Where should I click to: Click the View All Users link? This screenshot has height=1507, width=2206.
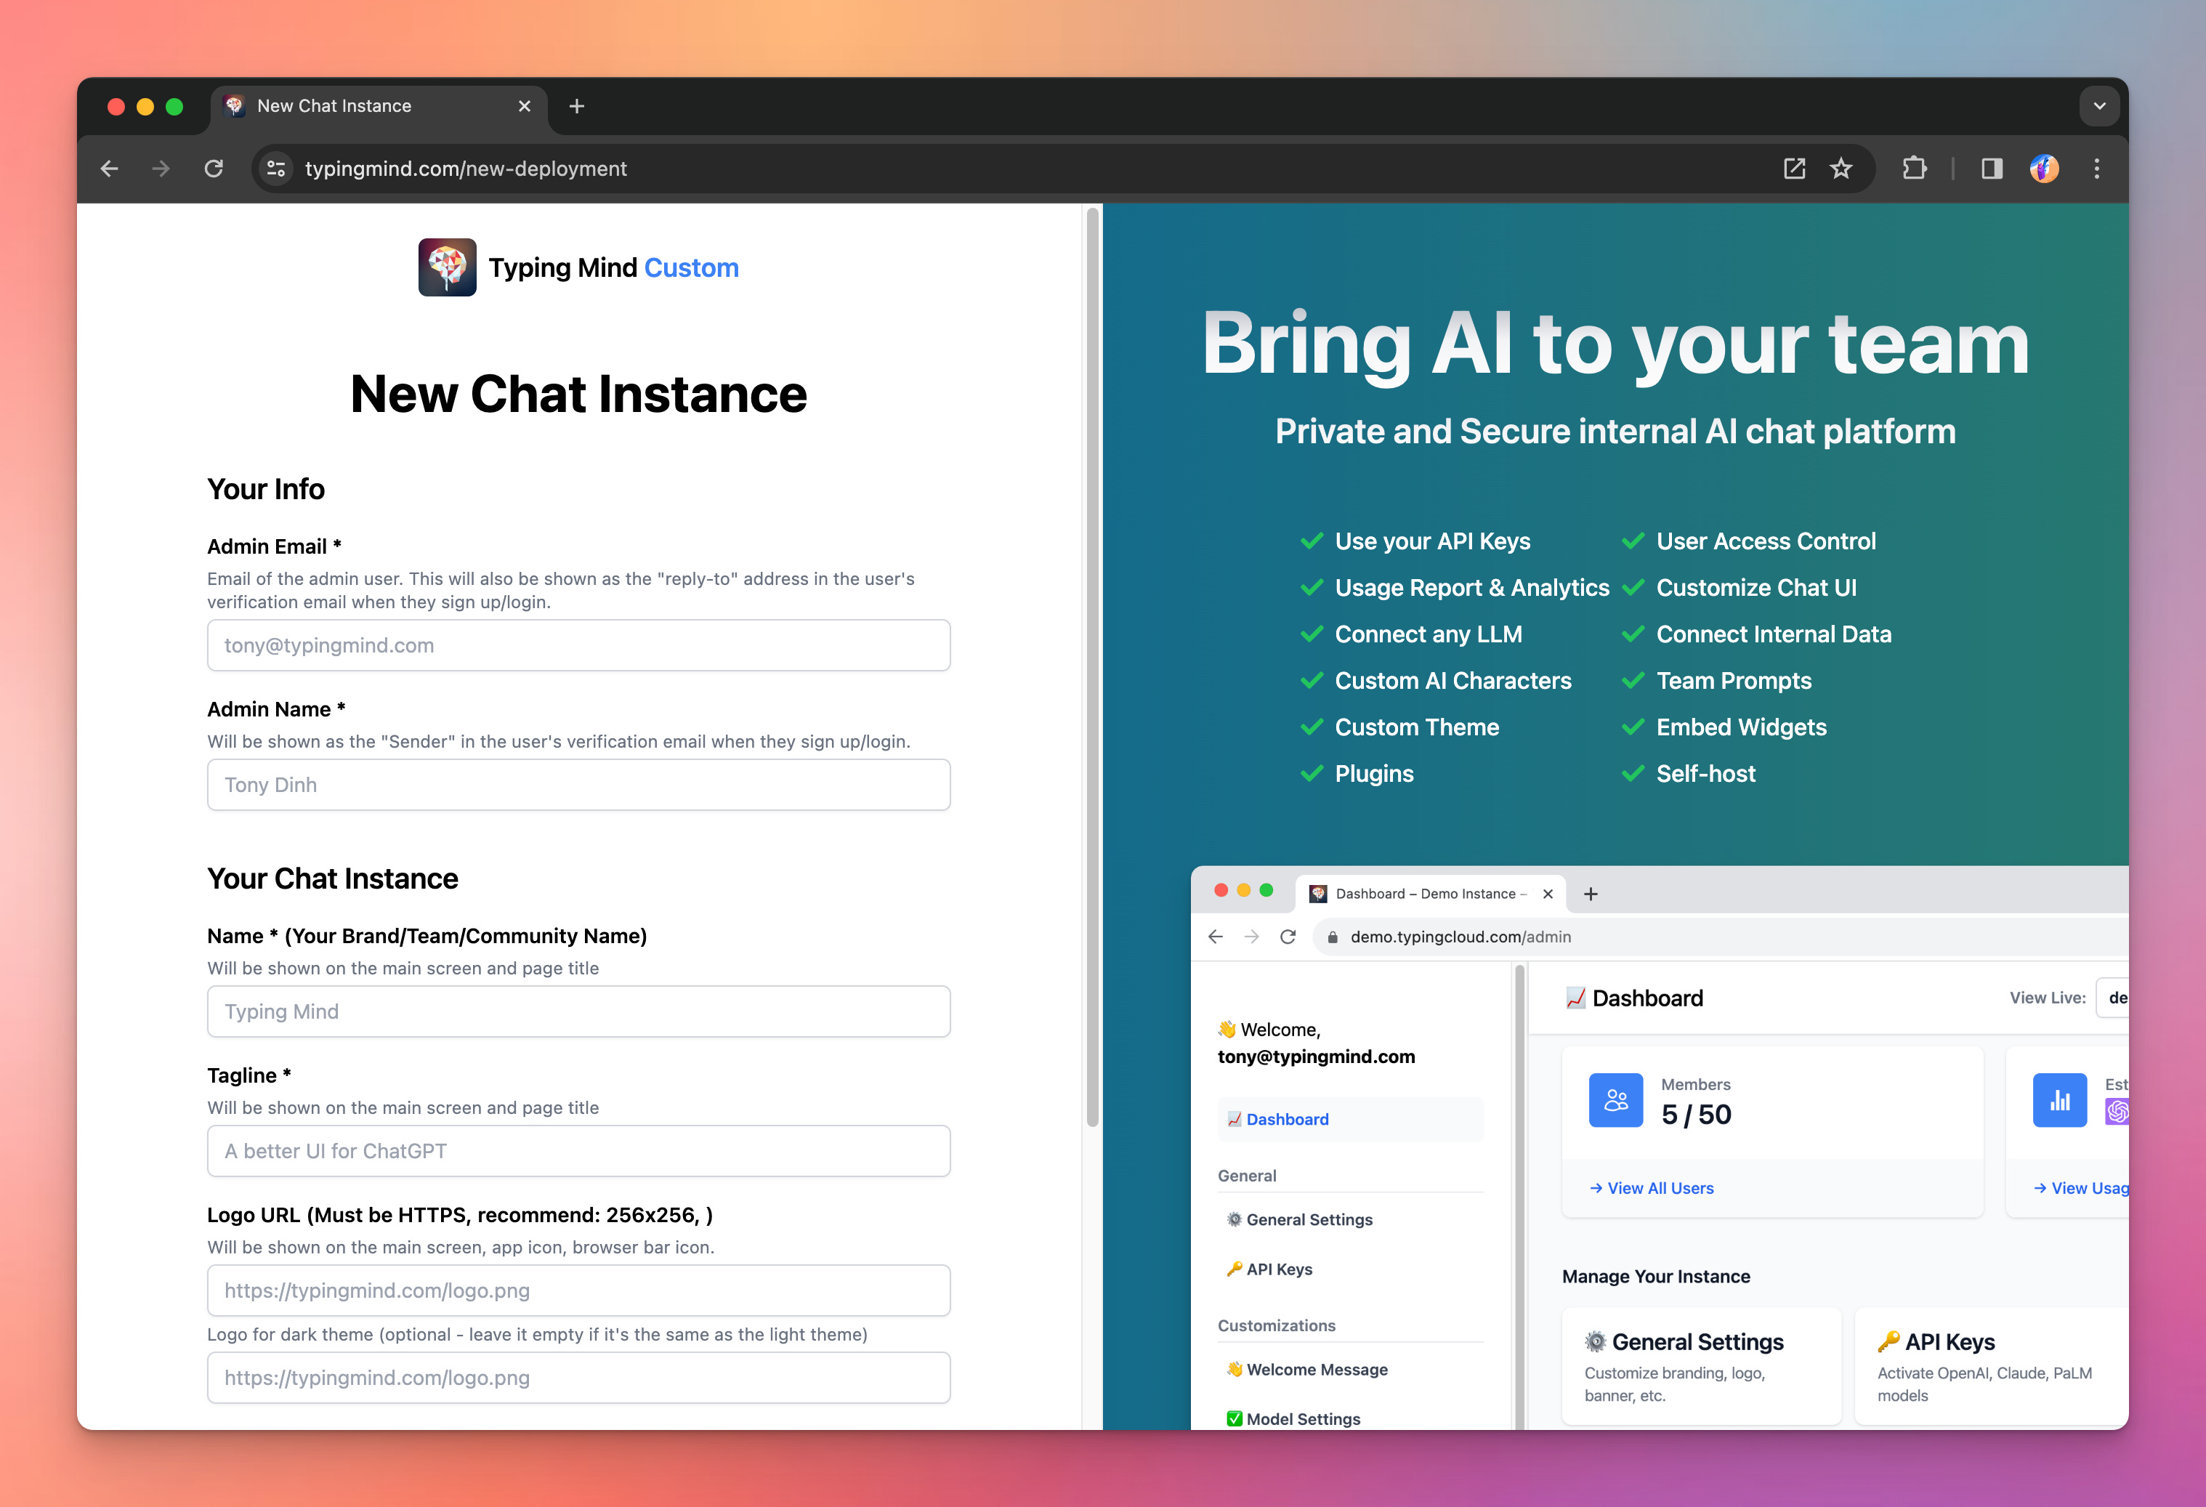click(1652, 1188)
